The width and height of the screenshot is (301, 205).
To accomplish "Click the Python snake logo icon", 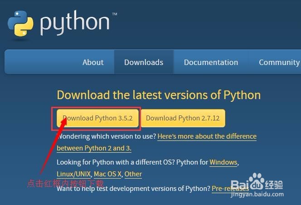I will point(20,24).
